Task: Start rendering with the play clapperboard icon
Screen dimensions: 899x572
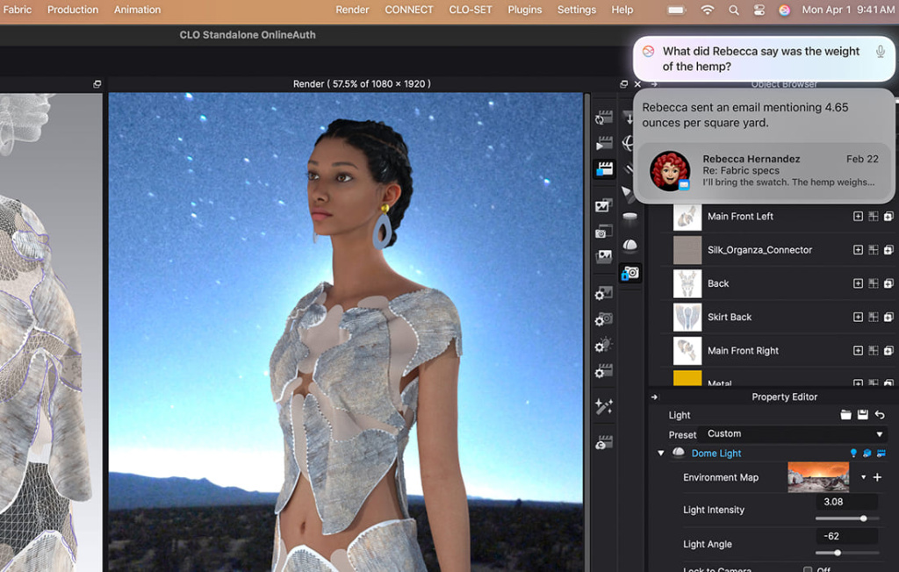Action: (x=604, y=143)
